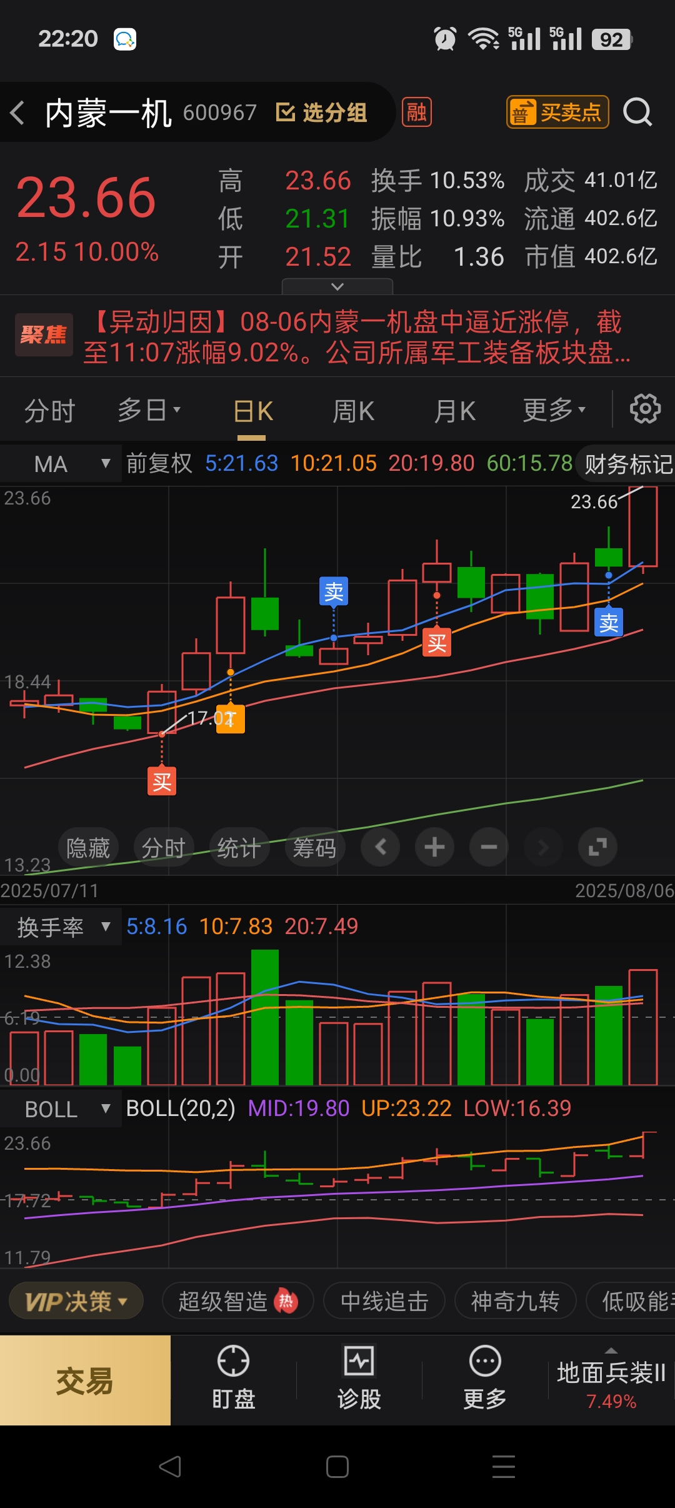Zoom in chart with plus icon

[x=434, y=847]
